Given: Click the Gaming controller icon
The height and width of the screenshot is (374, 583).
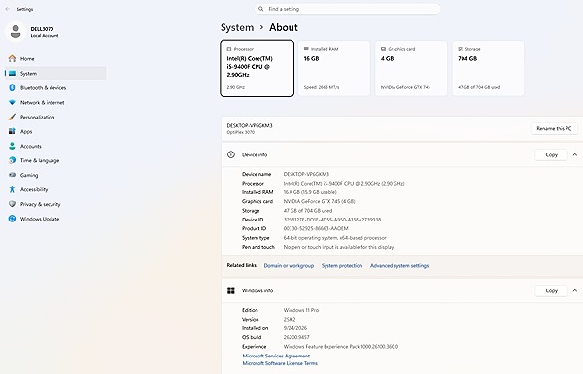Looking at the screenshot, I should 12,175.
